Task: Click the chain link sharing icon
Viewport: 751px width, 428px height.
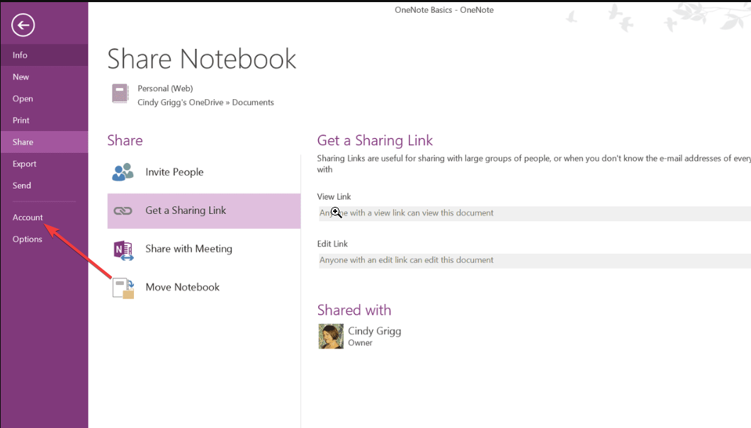Action: [x=123, y=210]
